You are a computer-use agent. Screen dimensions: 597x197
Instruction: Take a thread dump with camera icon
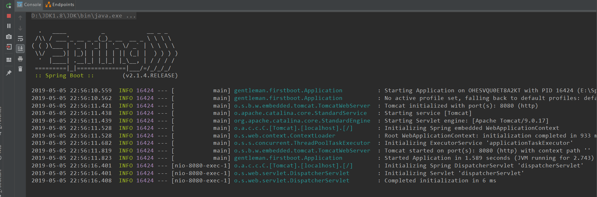9,37
